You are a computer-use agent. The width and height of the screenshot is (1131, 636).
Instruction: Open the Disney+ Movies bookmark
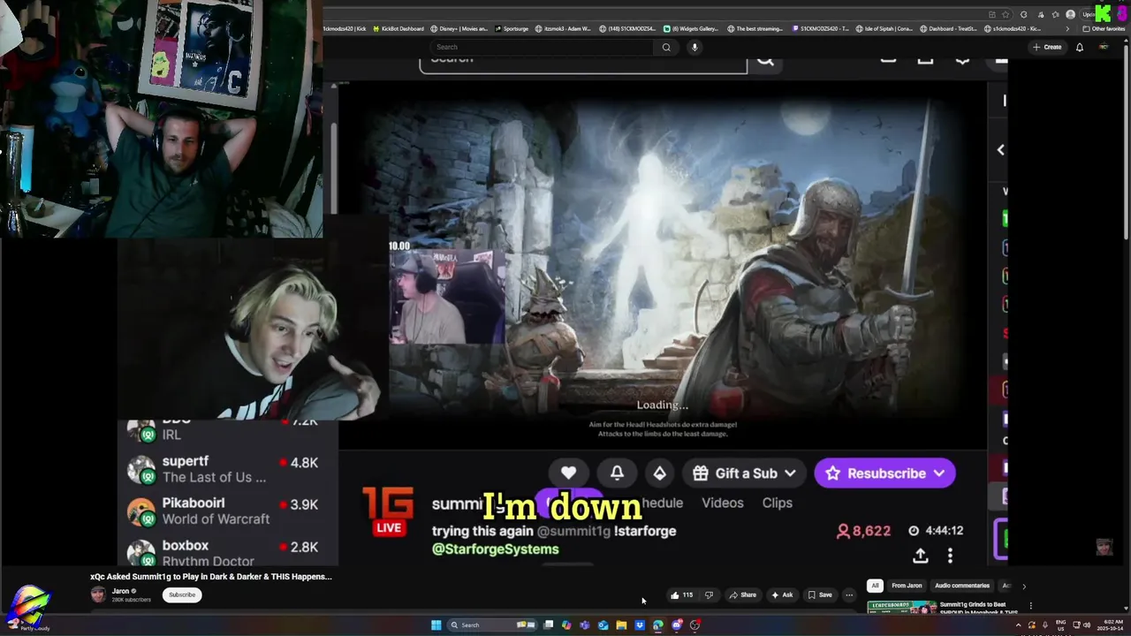[459, 28]
